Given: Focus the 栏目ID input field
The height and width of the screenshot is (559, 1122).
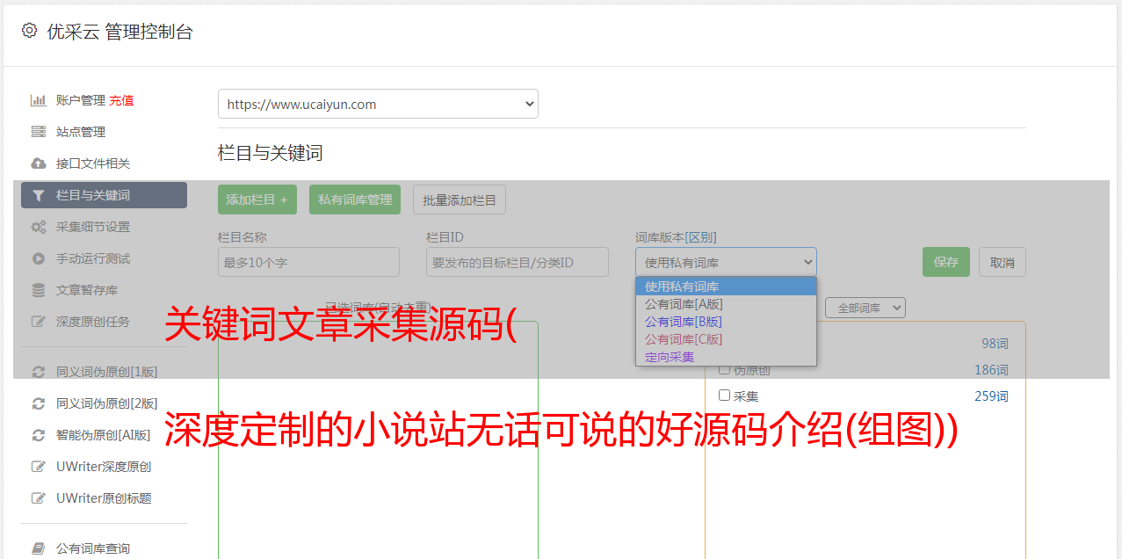Looking at the screenshot, I should [518, 262].
